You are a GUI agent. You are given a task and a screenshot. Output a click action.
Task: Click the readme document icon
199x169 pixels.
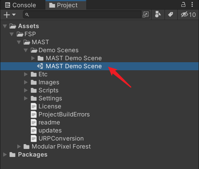[x=34, y=122]
